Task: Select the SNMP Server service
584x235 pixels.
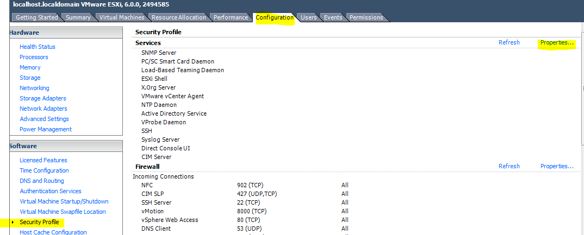Action: click(x=159, y=53)
